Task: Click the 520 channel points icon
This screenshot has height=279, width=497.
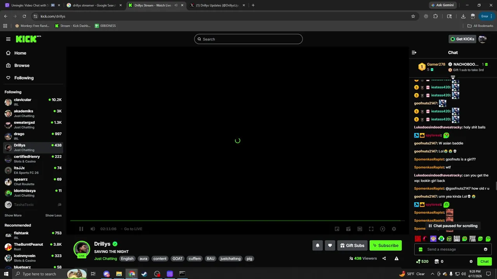Action: 422,262
